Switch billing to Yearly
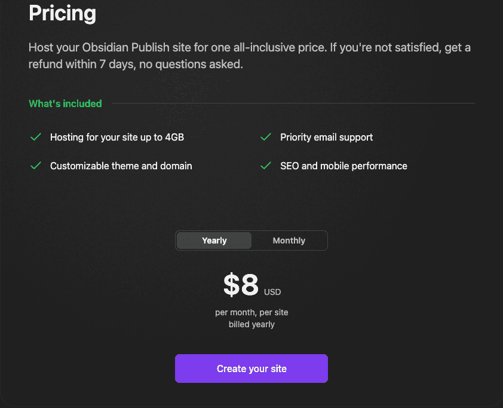The image size is (503, 408). (x=214, y=240)
